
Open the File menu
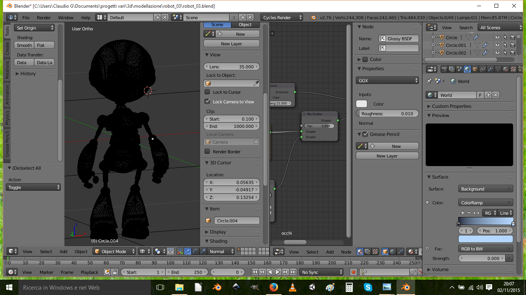tap(26, 18)
